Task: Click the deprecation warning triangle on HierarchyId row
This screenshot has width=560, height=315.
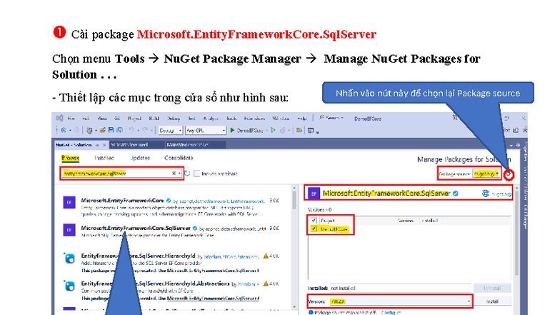Action: pyautogui.click(x=266, y=256)
